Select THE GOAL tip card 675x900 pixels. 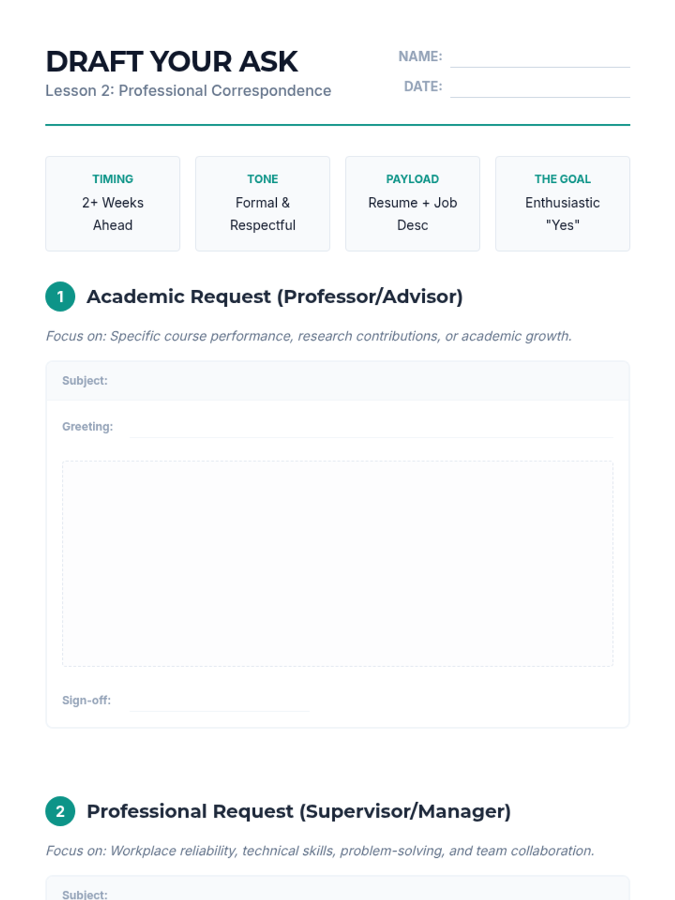tap(562, 204)
